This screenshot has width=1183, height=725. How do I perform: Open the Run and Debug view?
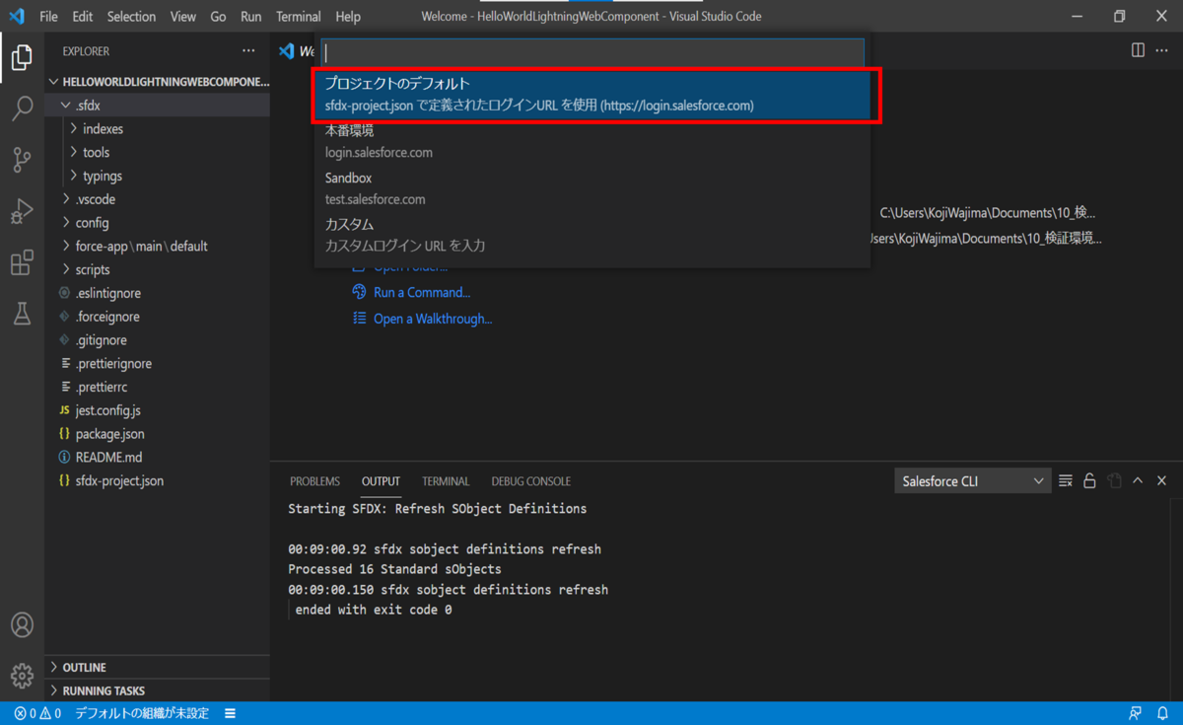click(x=22, y=211)
